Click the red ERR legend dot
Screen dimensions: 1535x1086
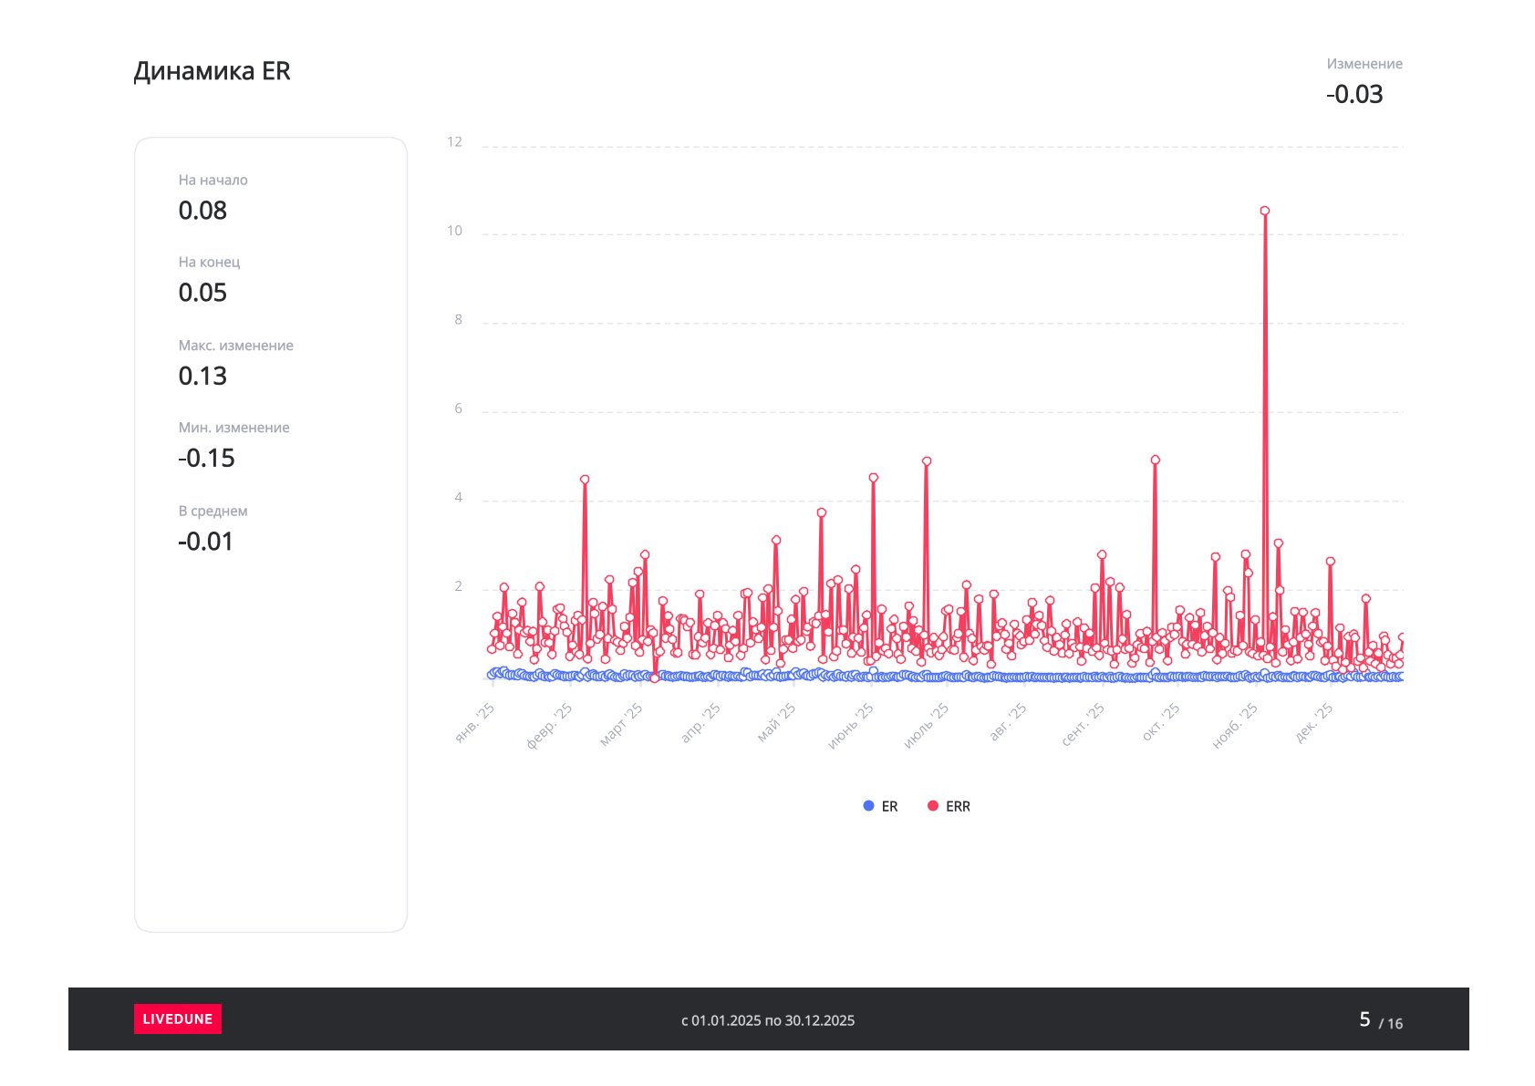tap(933, 806)
